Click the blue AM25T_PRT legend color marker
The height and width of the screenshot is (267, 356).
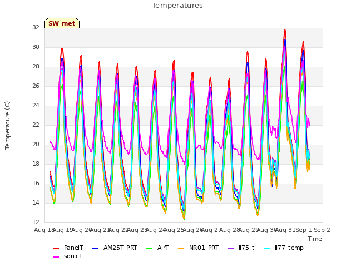(x=95, y=249)
